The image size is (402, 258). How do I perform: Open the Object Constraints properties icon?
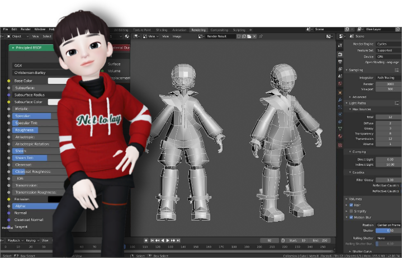340,121
